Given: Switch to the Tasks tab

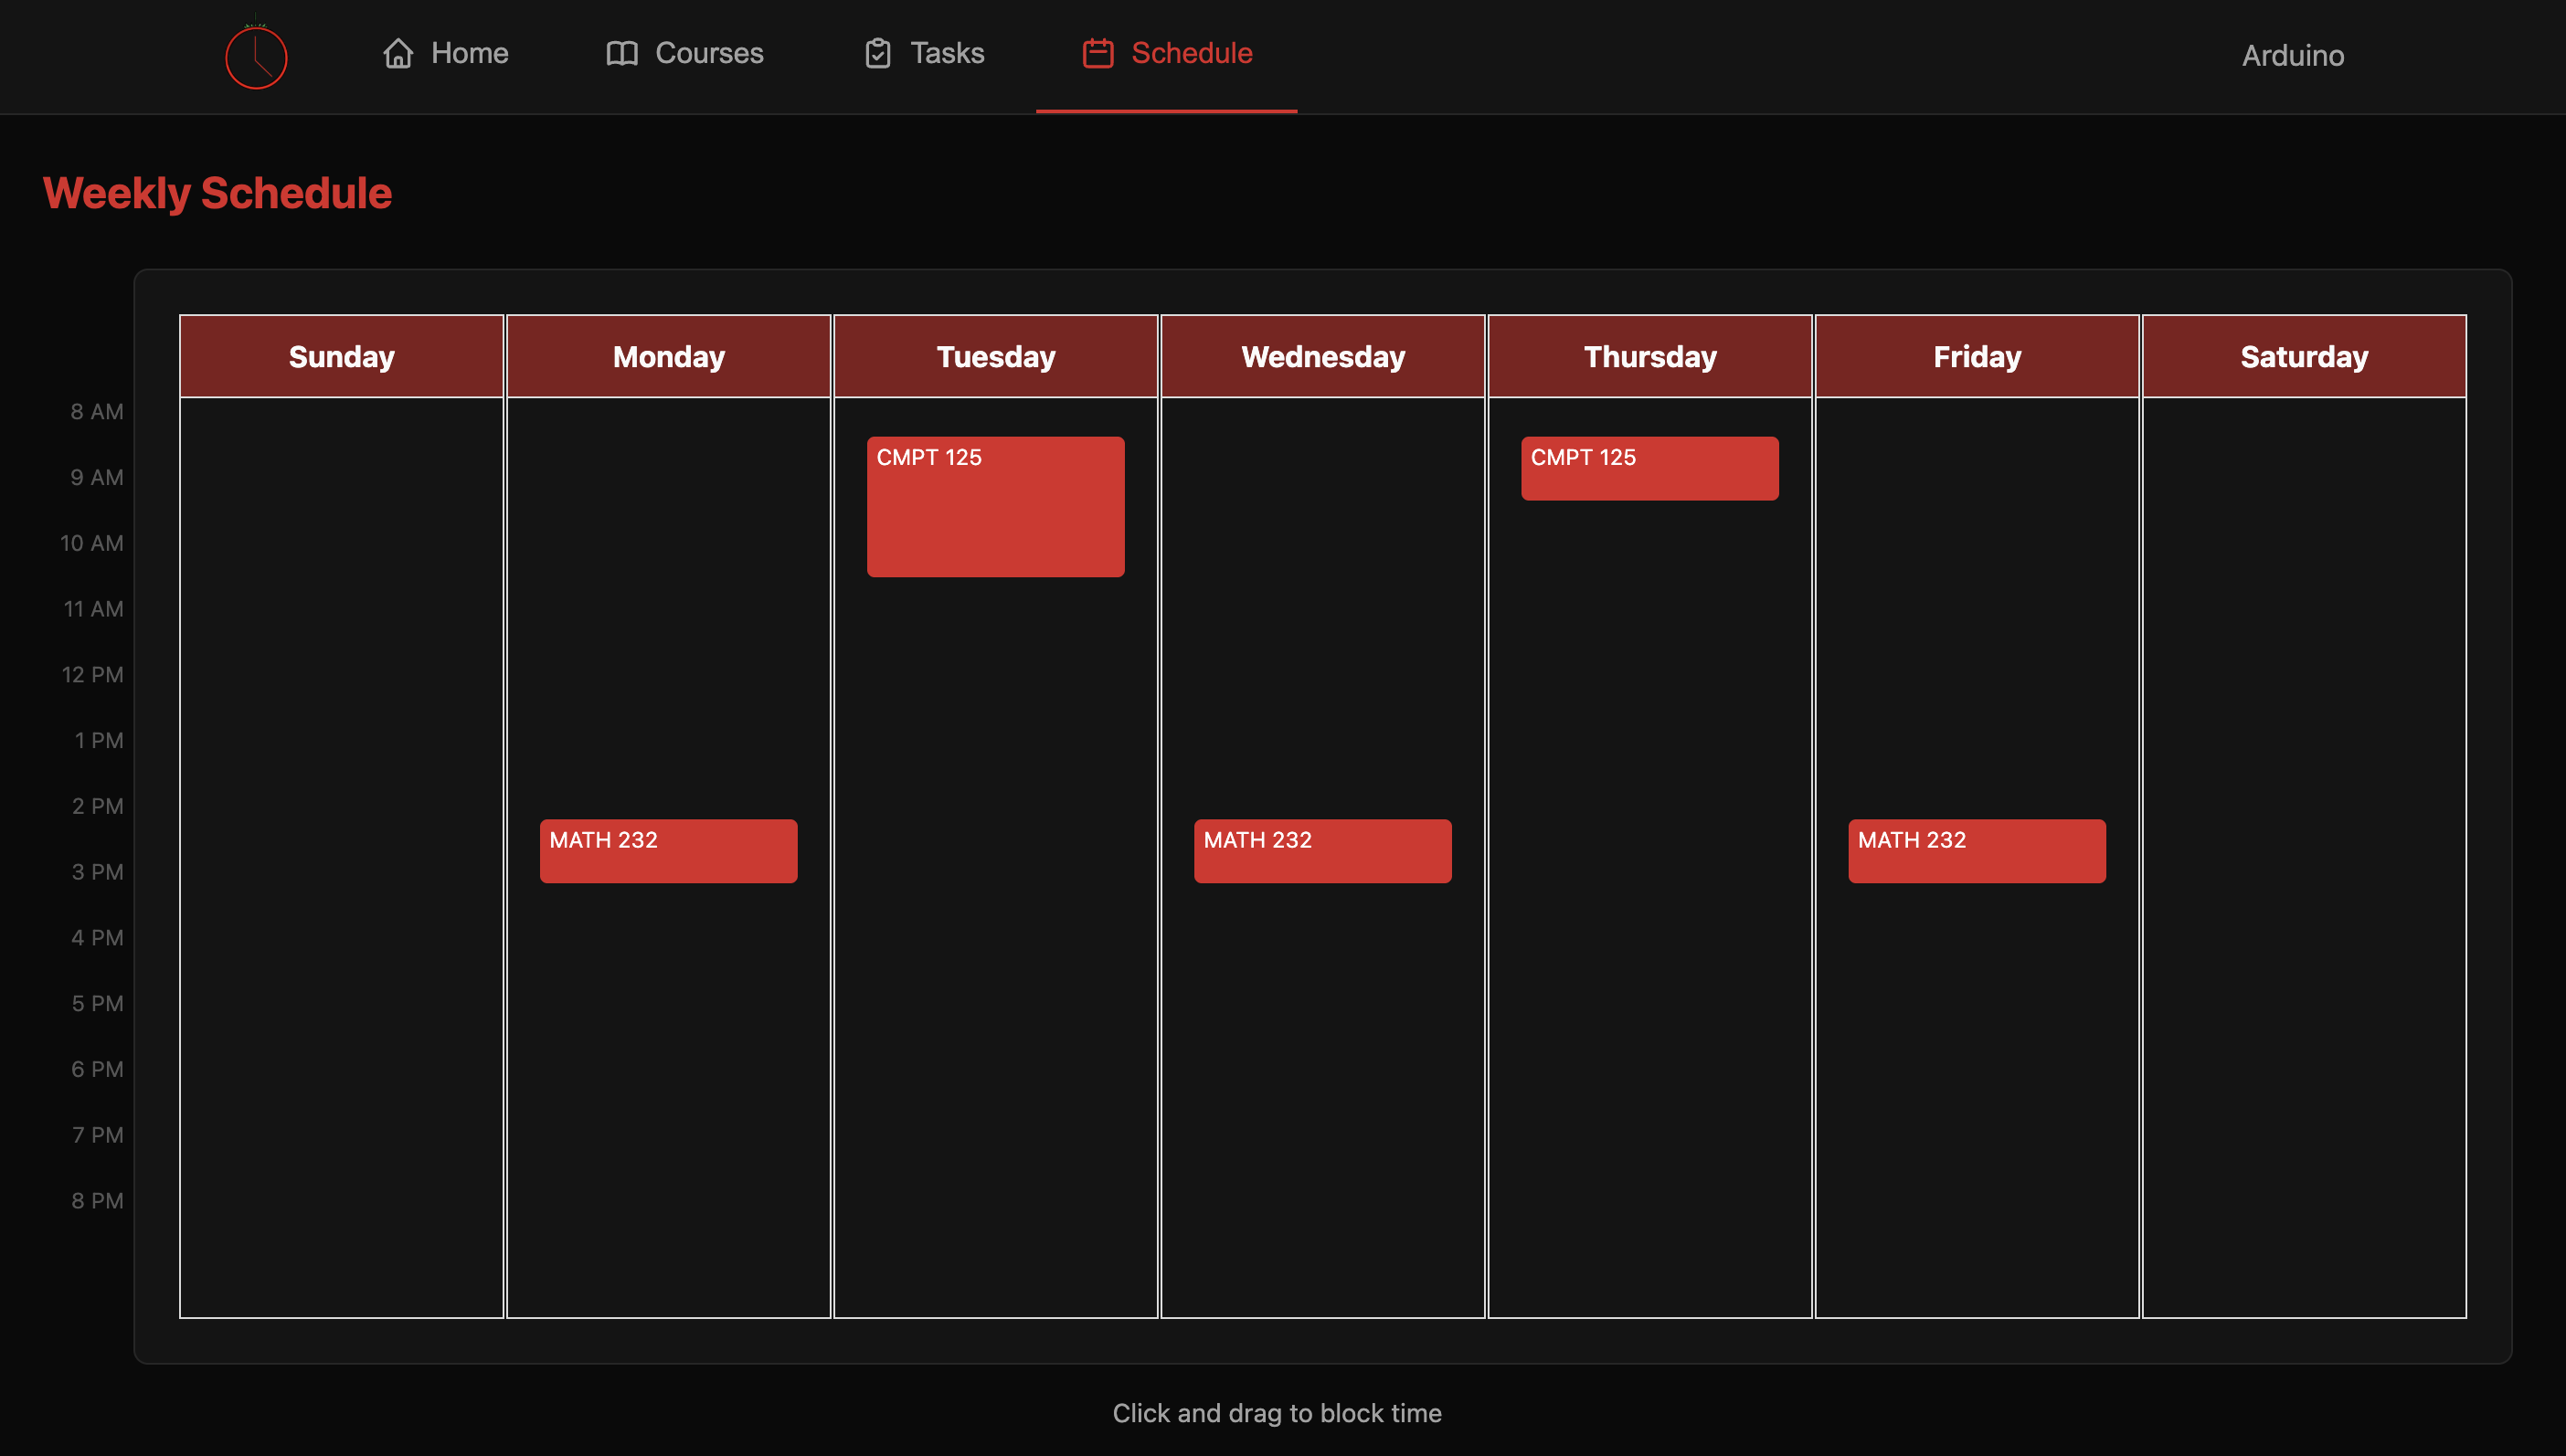Looking at the screenshot, I should [947, 53].
